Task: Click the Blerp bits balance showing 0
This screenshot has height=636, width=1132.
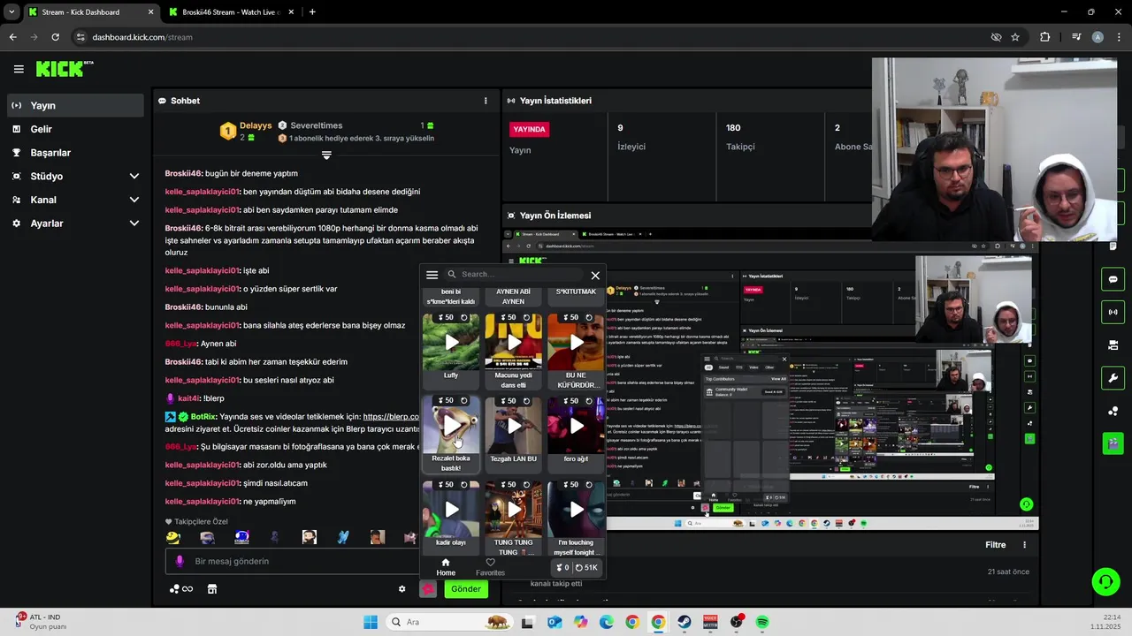Action: point(562,567)
